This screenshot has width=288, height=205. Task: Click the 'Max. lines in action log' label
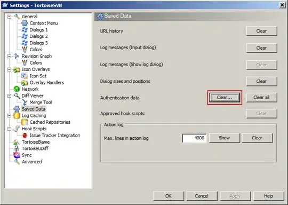coord(126,138)
